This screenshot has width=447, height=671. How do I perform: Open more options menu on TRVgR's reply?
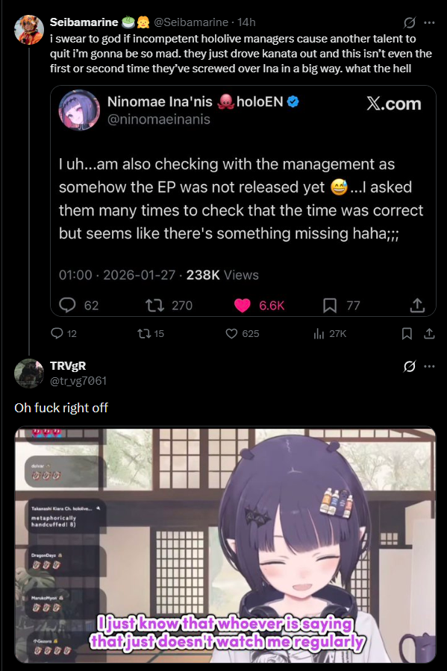coord(429,366)
